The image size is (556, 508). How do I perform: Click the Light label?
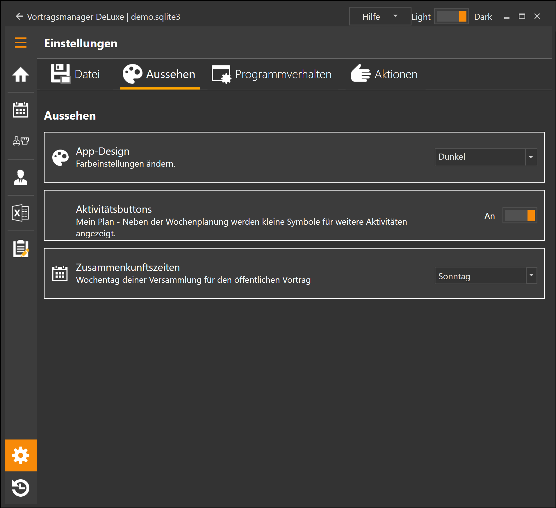tap(421, 17)
